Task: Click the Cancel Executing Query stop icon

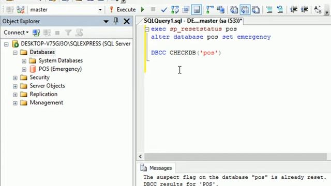Action: click(x=153, y=9)
